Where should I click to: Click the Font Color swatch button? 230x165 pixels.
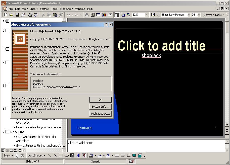pos(108,155)
